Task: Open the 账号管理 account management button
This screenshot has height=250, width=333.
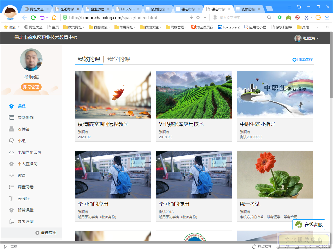Action: click(x=31, y=87)
